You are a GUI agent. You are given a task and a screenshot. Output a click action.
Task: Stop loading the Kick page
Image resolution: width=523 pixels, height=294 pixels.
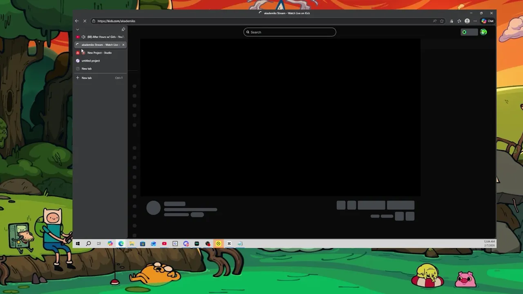85,21
